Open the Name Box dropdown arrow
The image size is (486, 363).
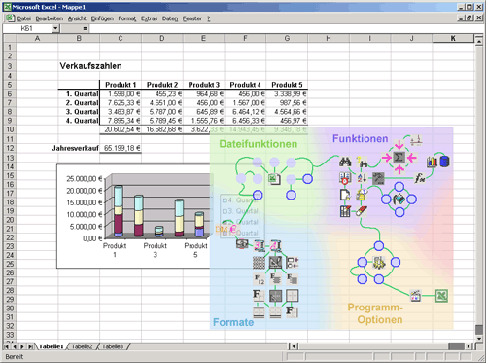click(x=55, y=28)
